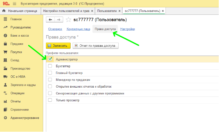This screenshot has height=132, width=219.
Task: Open the Руководителю chart icon
Action: pyautogui.click(x=5, y=27)
